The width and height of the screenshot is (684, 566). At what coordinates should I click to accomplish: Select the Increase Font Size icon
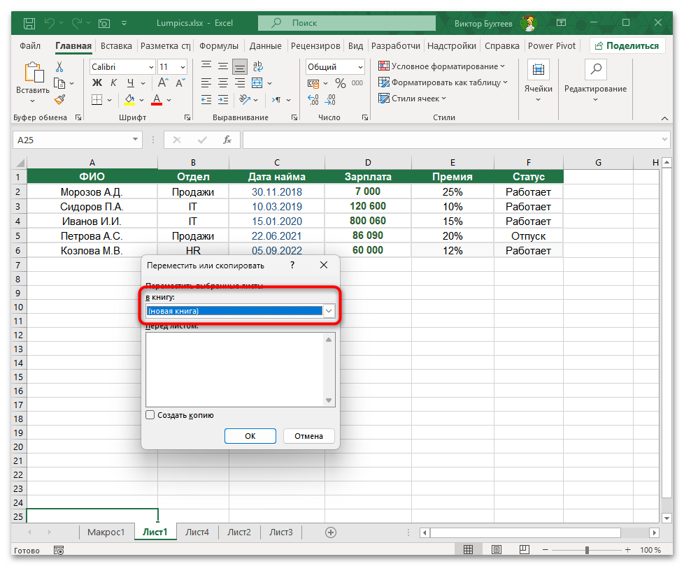(x=162, y=82)
